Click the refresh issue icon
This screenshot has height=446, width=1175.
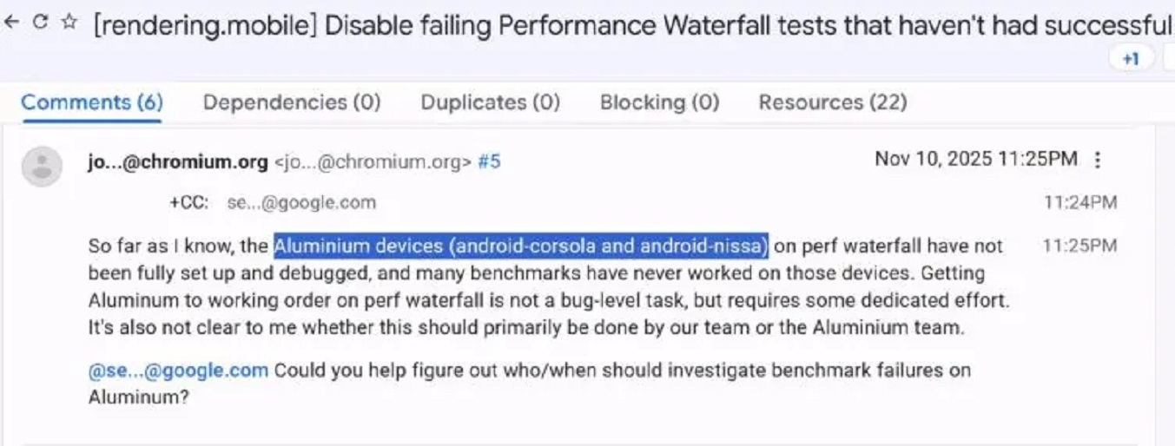pos(40,23)
